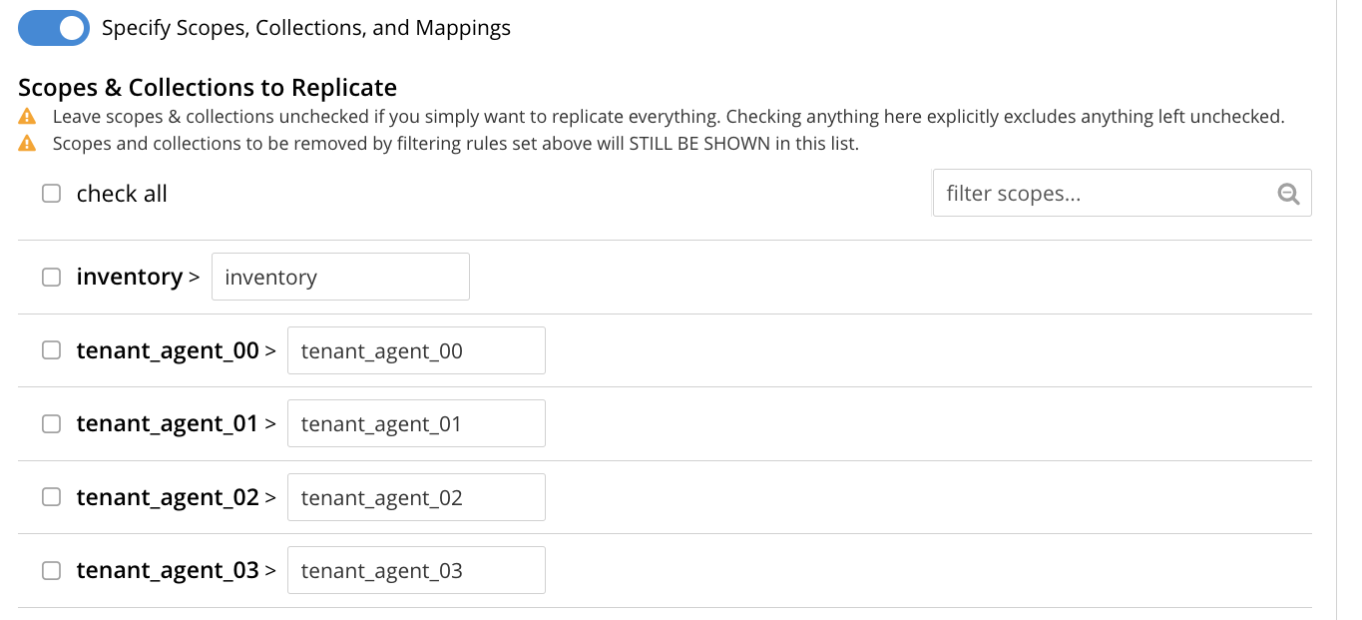Expand the tenant_agent_02 scope
Screen dimensions: 1362x620
tap(271, 497)
